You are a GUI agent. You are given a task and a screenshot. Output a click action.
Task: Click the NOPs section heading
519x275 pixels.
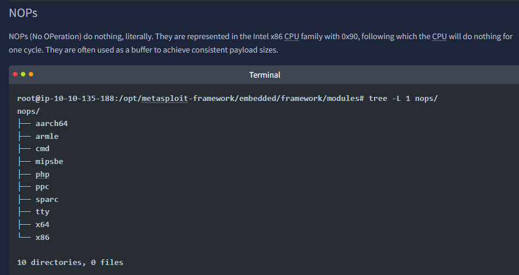23,13
